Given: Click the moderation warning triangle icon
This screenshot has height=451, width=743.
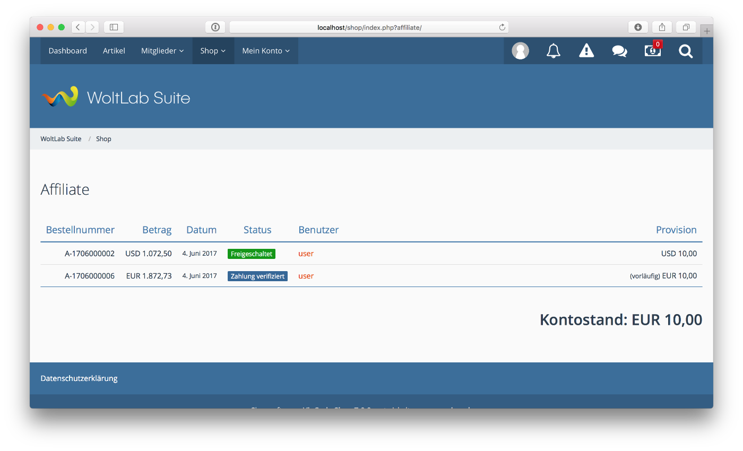Looking at the screenshot, I should click(x=586, y=51).
